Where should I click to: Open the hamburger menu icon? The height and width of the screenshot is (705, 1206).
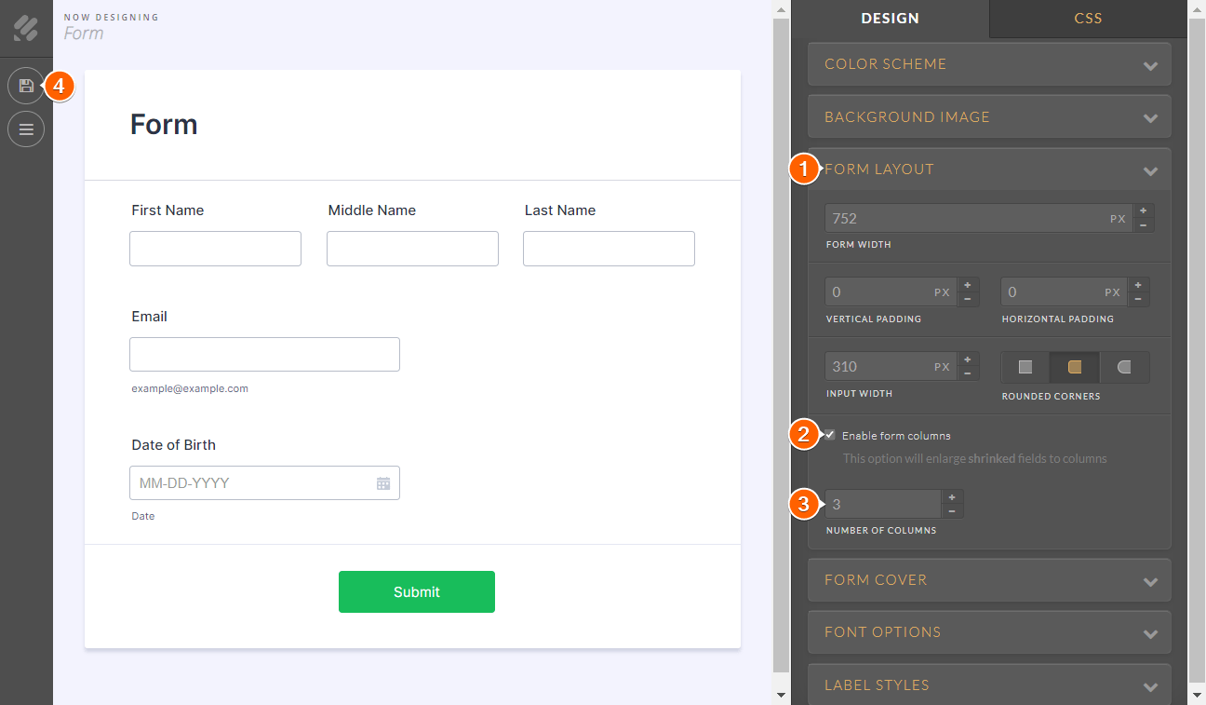[x=26, y=129]
